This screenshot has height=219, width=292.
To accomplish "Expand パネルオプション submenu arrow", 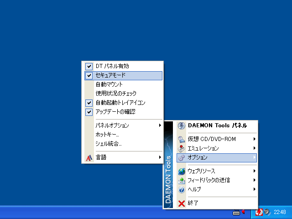I will pos(160,125).
